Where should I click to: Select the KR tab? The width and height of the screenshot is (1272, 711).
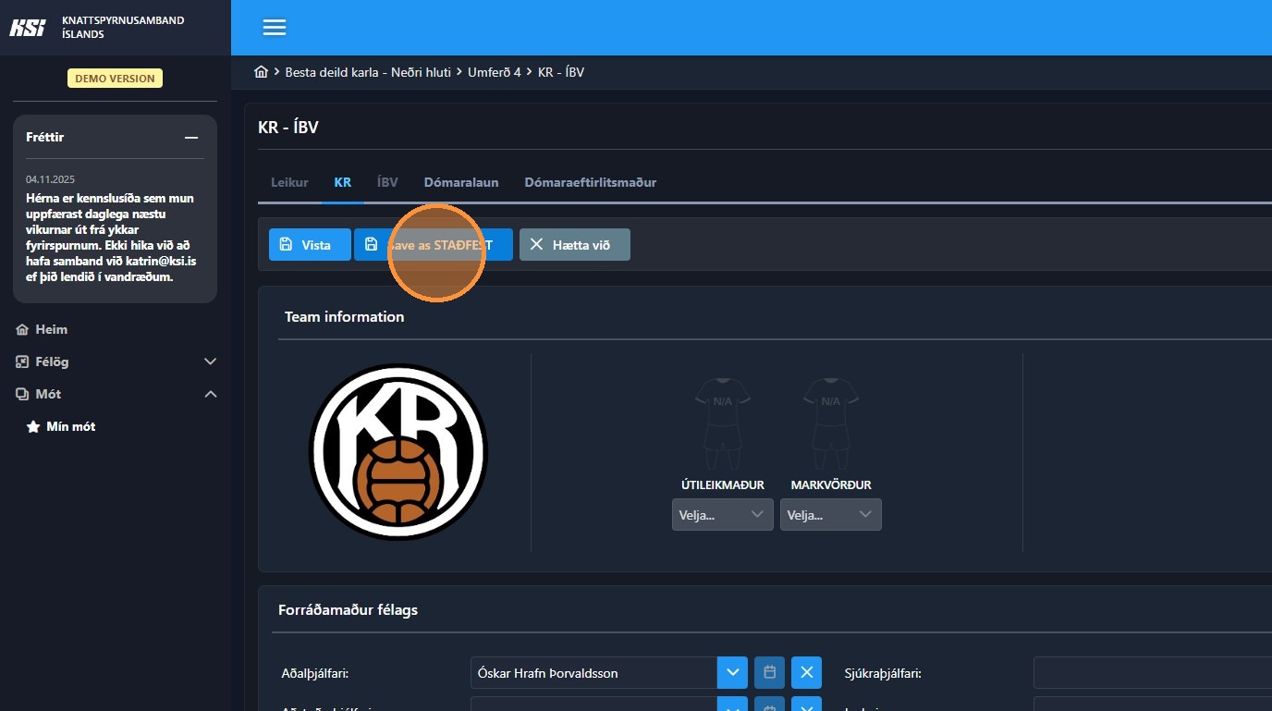click(x=342, y=182)
